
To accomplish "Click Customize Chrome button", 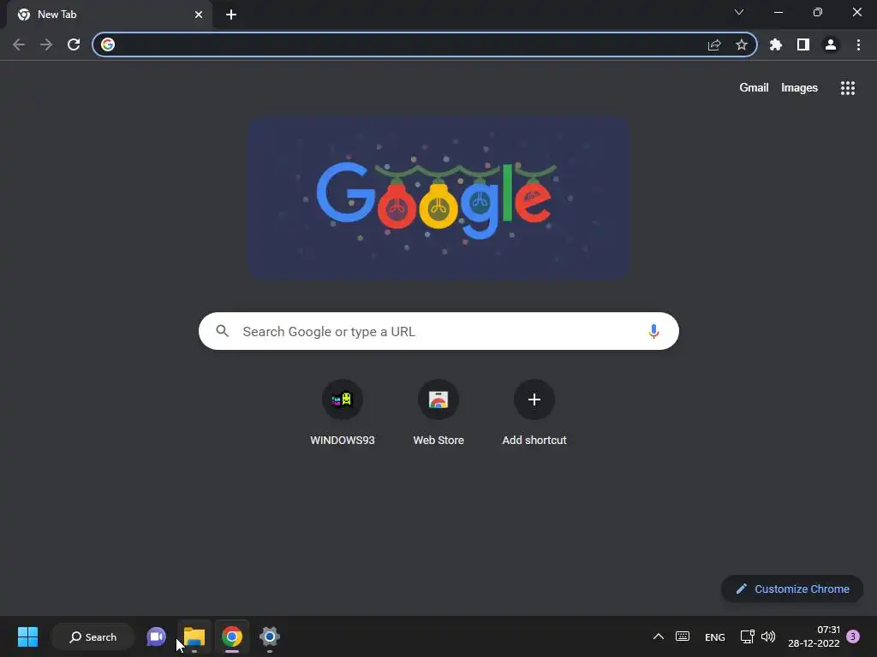I will (x=792, y=589).
